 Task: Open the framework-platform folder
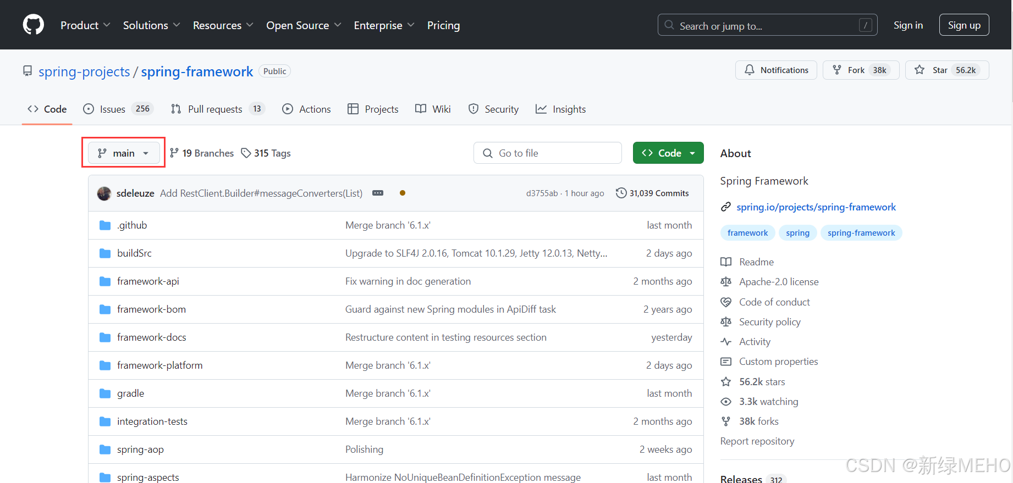coord(159,365)
